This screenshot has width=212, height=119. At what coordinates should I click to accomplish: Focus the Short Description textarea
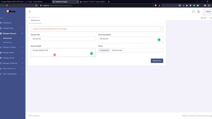pyautogui.click(x=131, y=40)
